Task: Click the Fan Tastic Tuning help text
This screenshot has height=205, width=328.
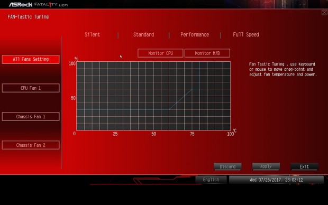Action: pos(283,69)
